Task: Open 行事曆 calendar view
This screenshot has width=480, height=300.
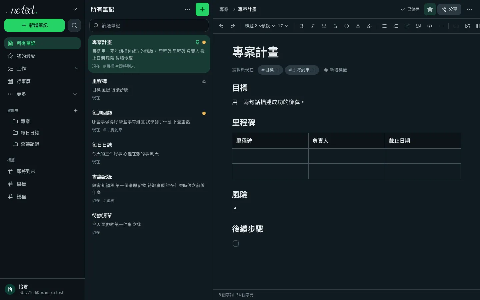Action: click(x=42, y=81)
